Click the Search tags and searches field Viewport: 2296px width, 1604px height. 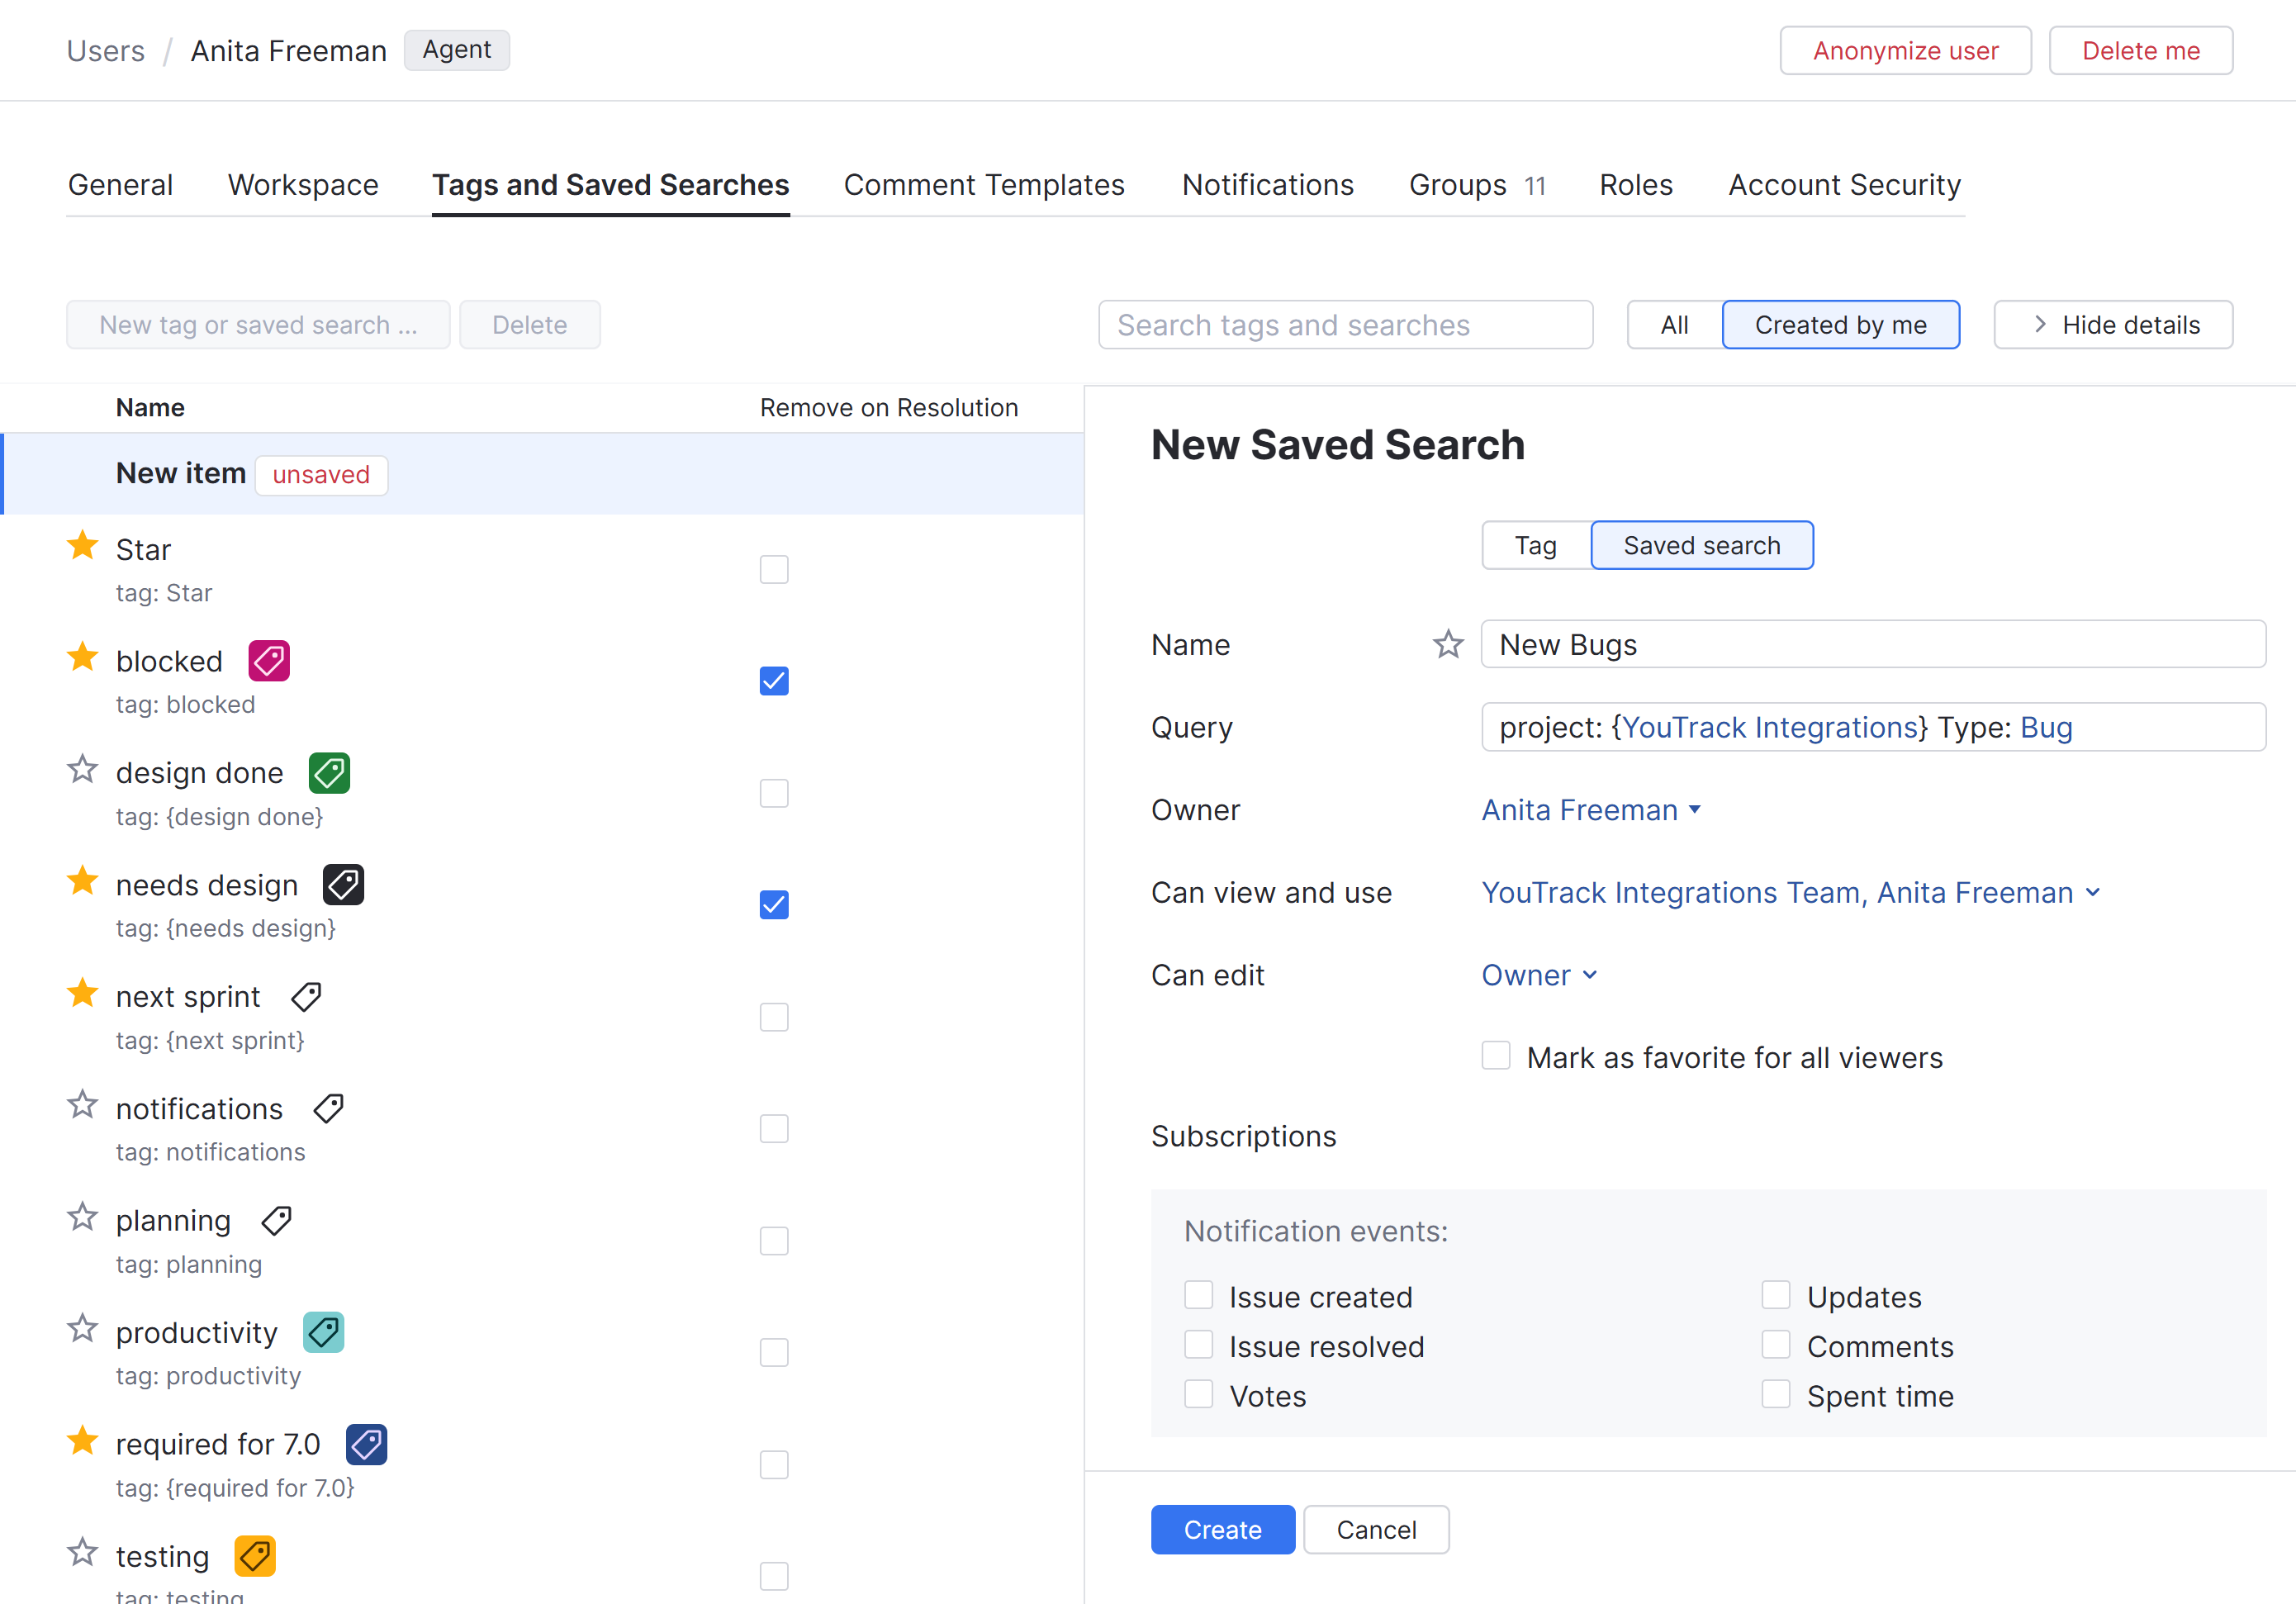[1344, 325]
